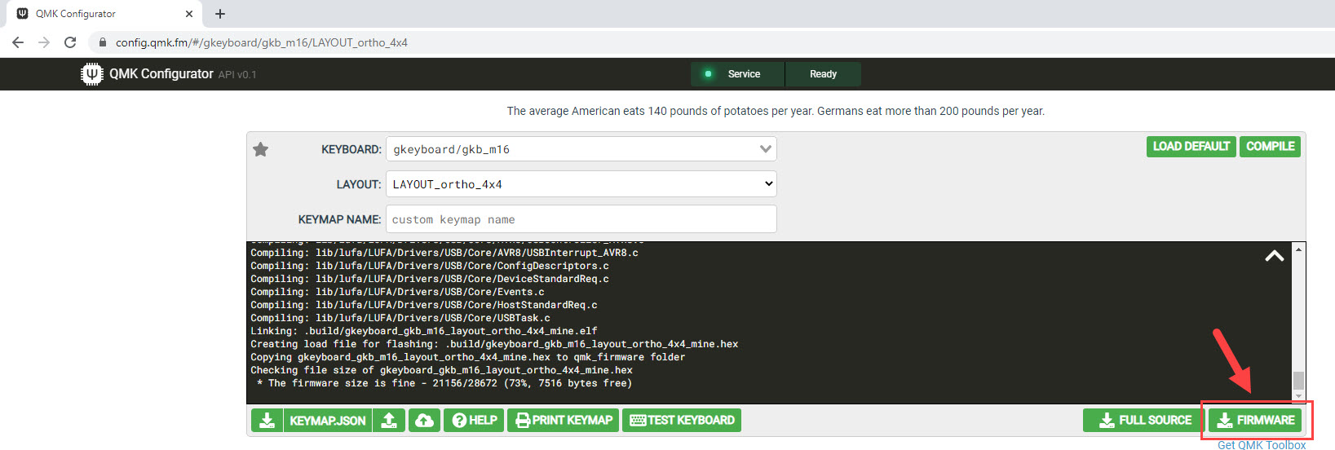Image resolution: width=1335 pixels, height=450 pixels.
Task: Download FULL SOURCE
Action: (1144, 420)
